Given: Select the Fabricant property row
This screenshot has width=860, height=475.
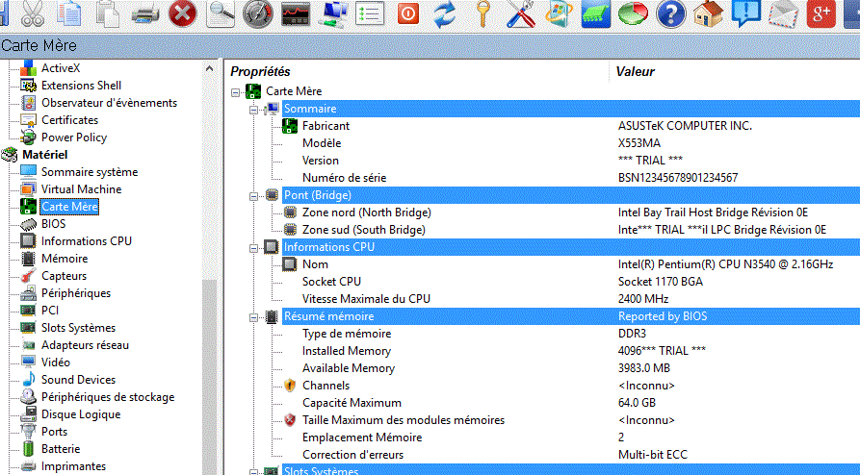Looking at the screenshot, I should point(326,126).
